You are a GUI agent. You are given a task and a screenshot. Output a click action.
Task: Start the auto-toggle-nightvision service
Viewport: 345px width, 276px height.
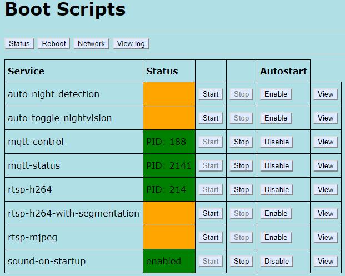pyautogui.click(x=211, y=118)
